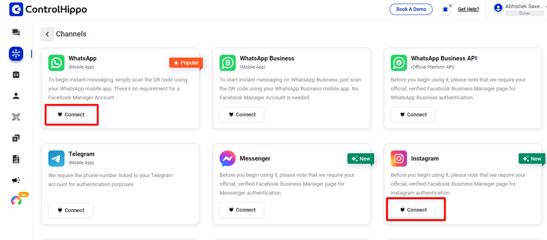Open the Owner role selector under profile
Image resolution: width=547 pixels, height=240 pixels.
525,13
